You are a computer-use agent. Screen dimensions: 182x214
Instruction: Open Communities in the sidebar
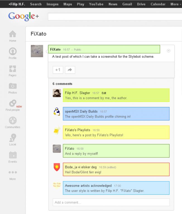click(13, 120)
